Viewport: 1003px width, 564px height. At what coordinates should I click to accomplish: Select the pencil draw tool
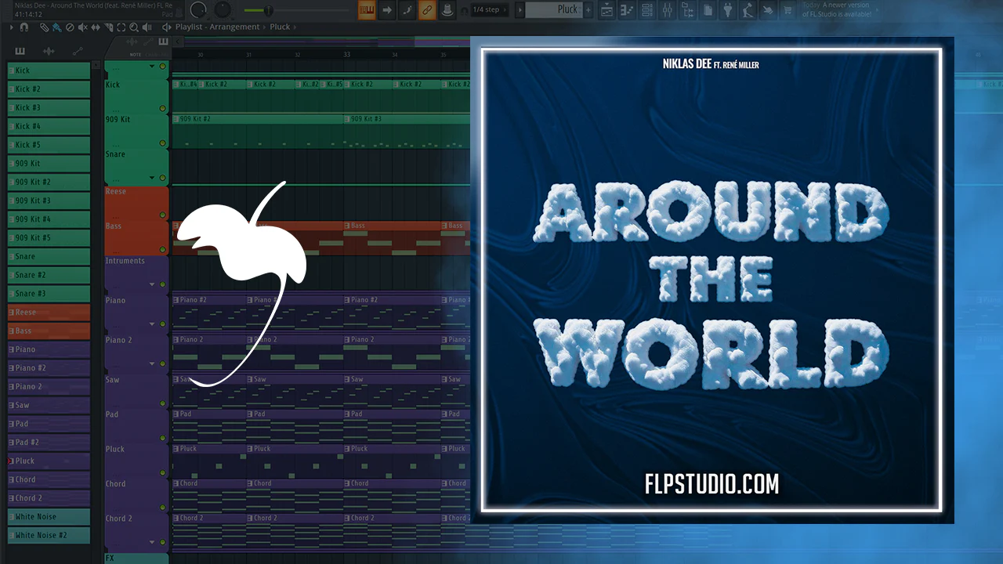(x=45, y=27)
